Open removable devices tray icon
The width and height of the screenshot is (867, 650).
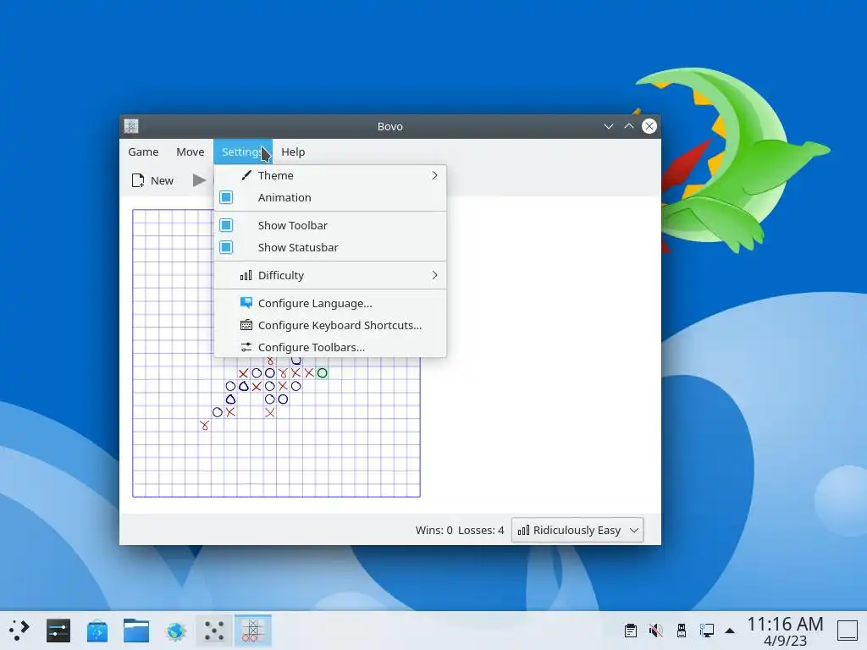(682, 631)
